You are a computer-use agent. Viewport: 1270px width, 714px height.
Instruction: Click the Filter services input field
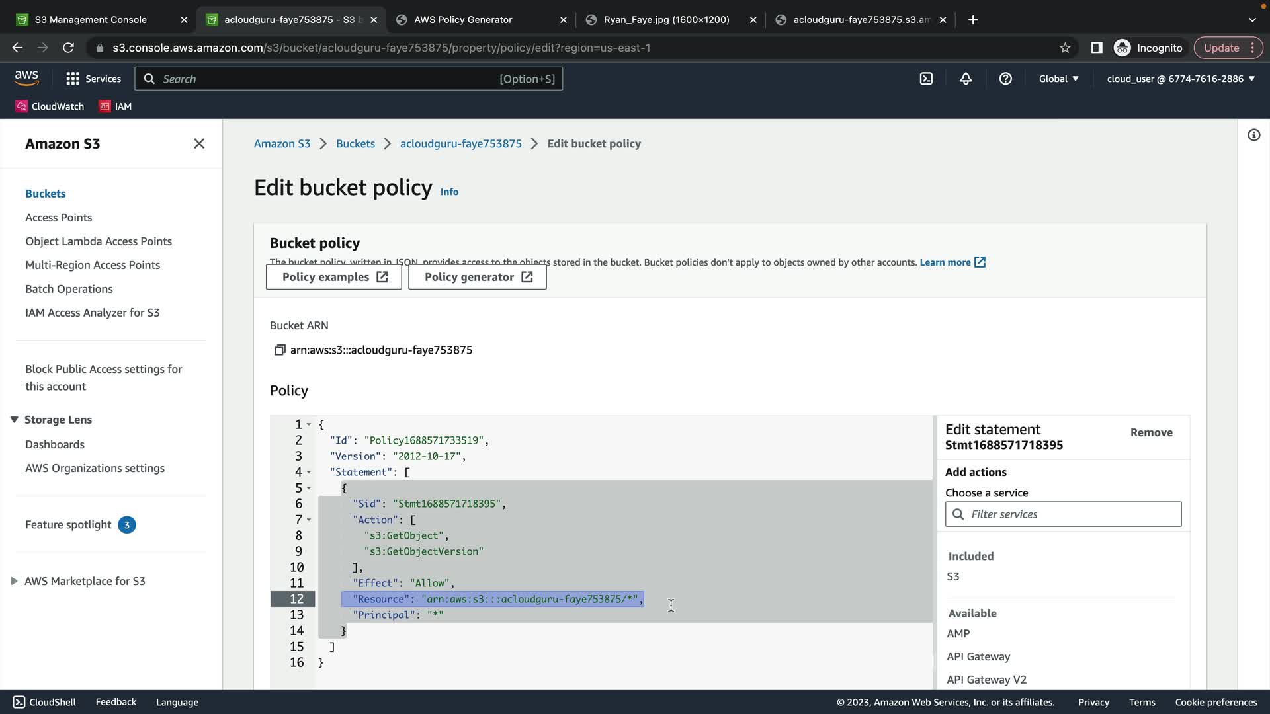1072,514
